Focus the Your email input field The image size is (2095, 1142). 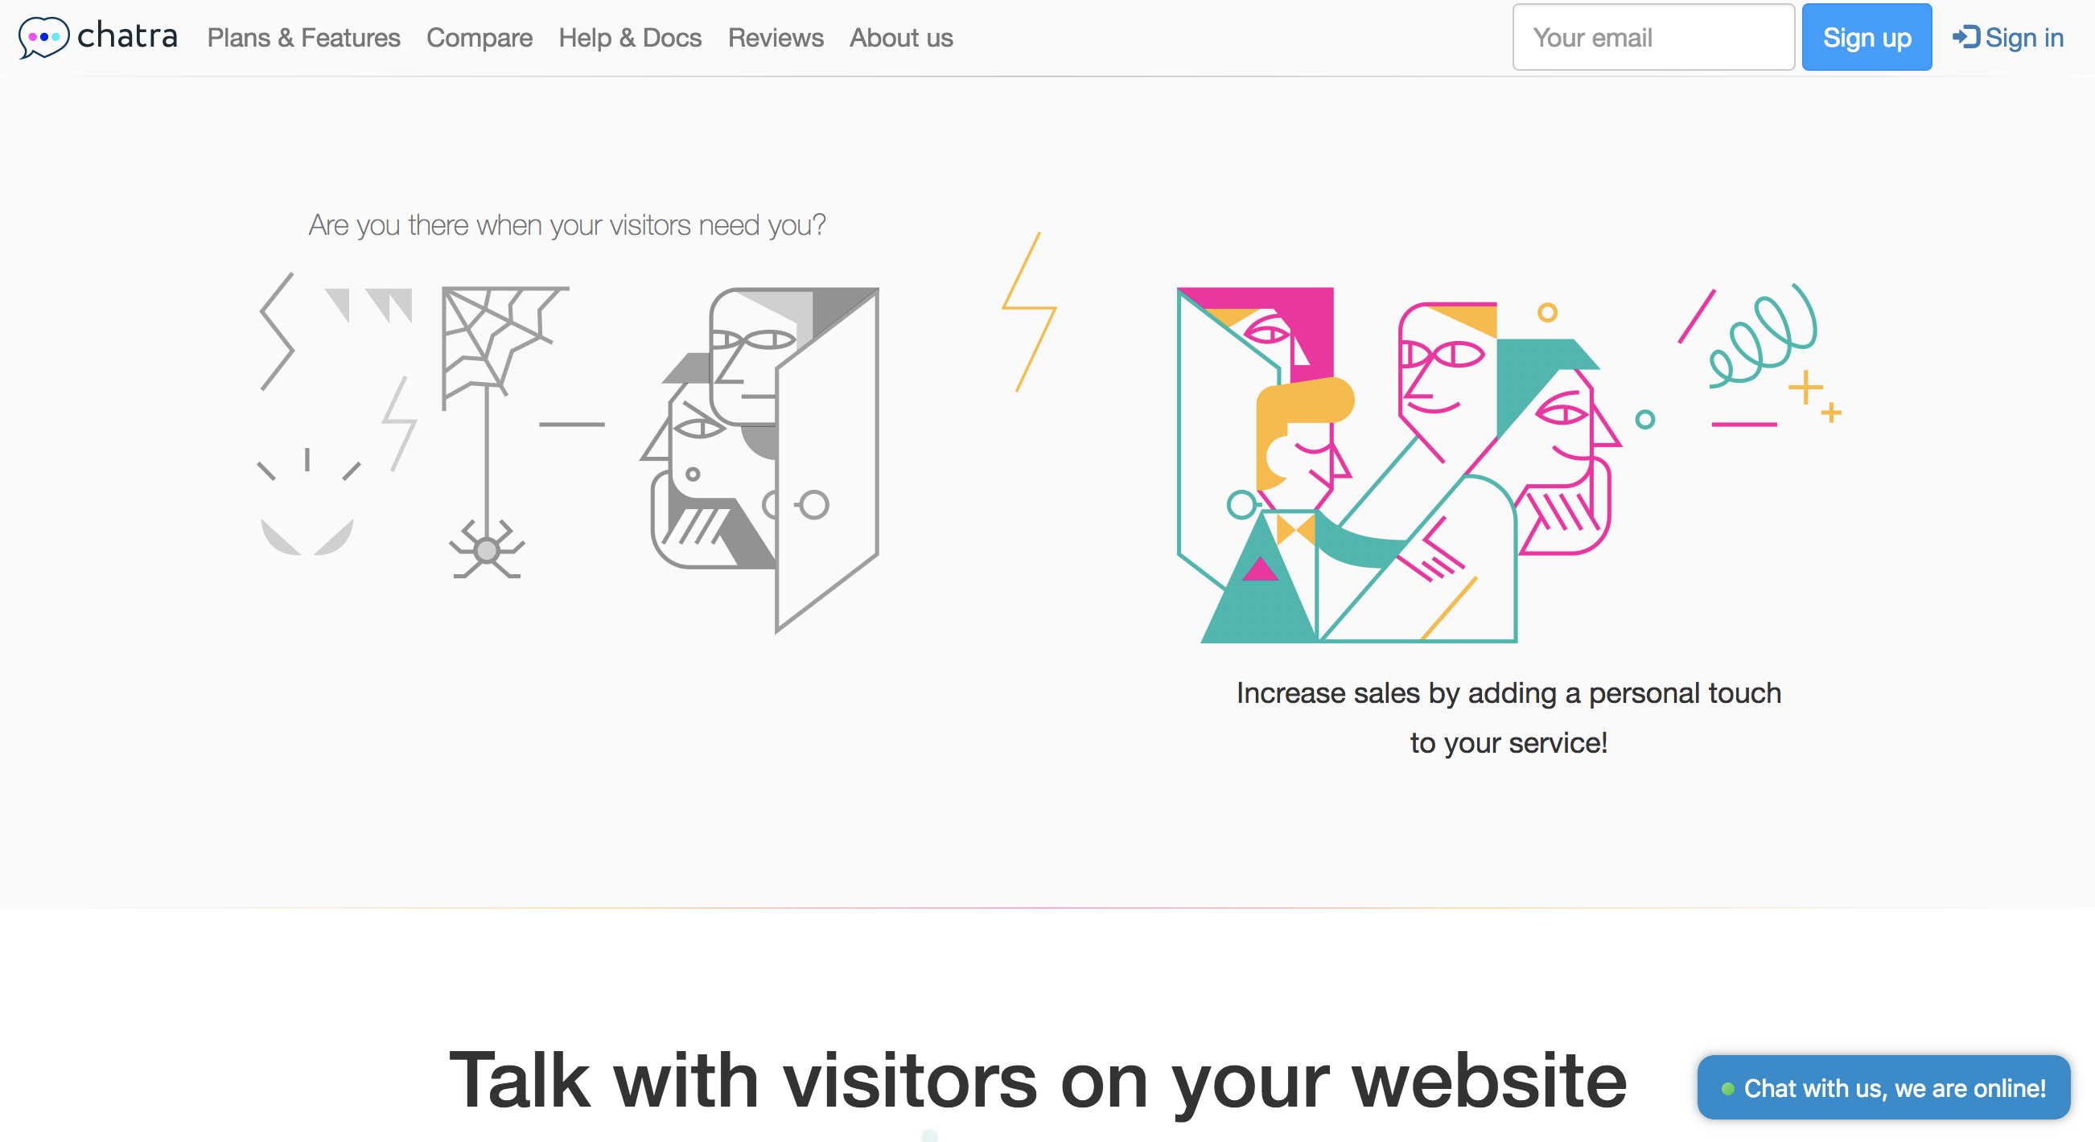[1653, 37]
